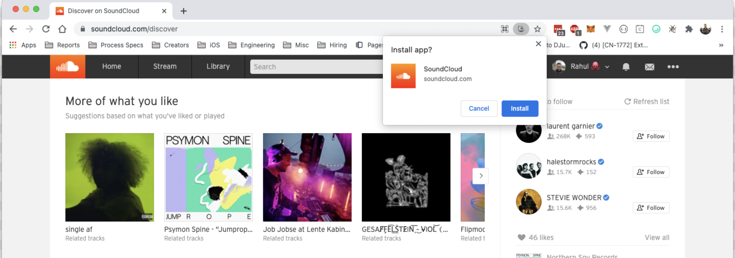Bookmark this page with the star icon

tap(537, 29)
